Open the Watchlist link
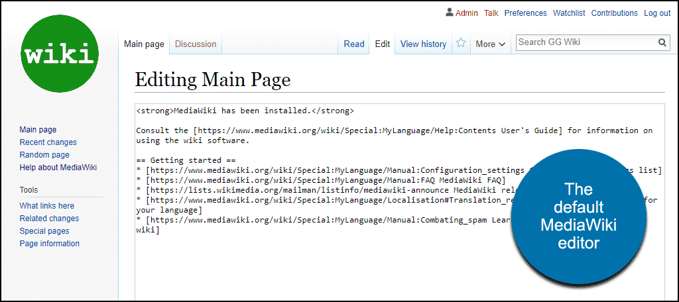 [569, 13]
